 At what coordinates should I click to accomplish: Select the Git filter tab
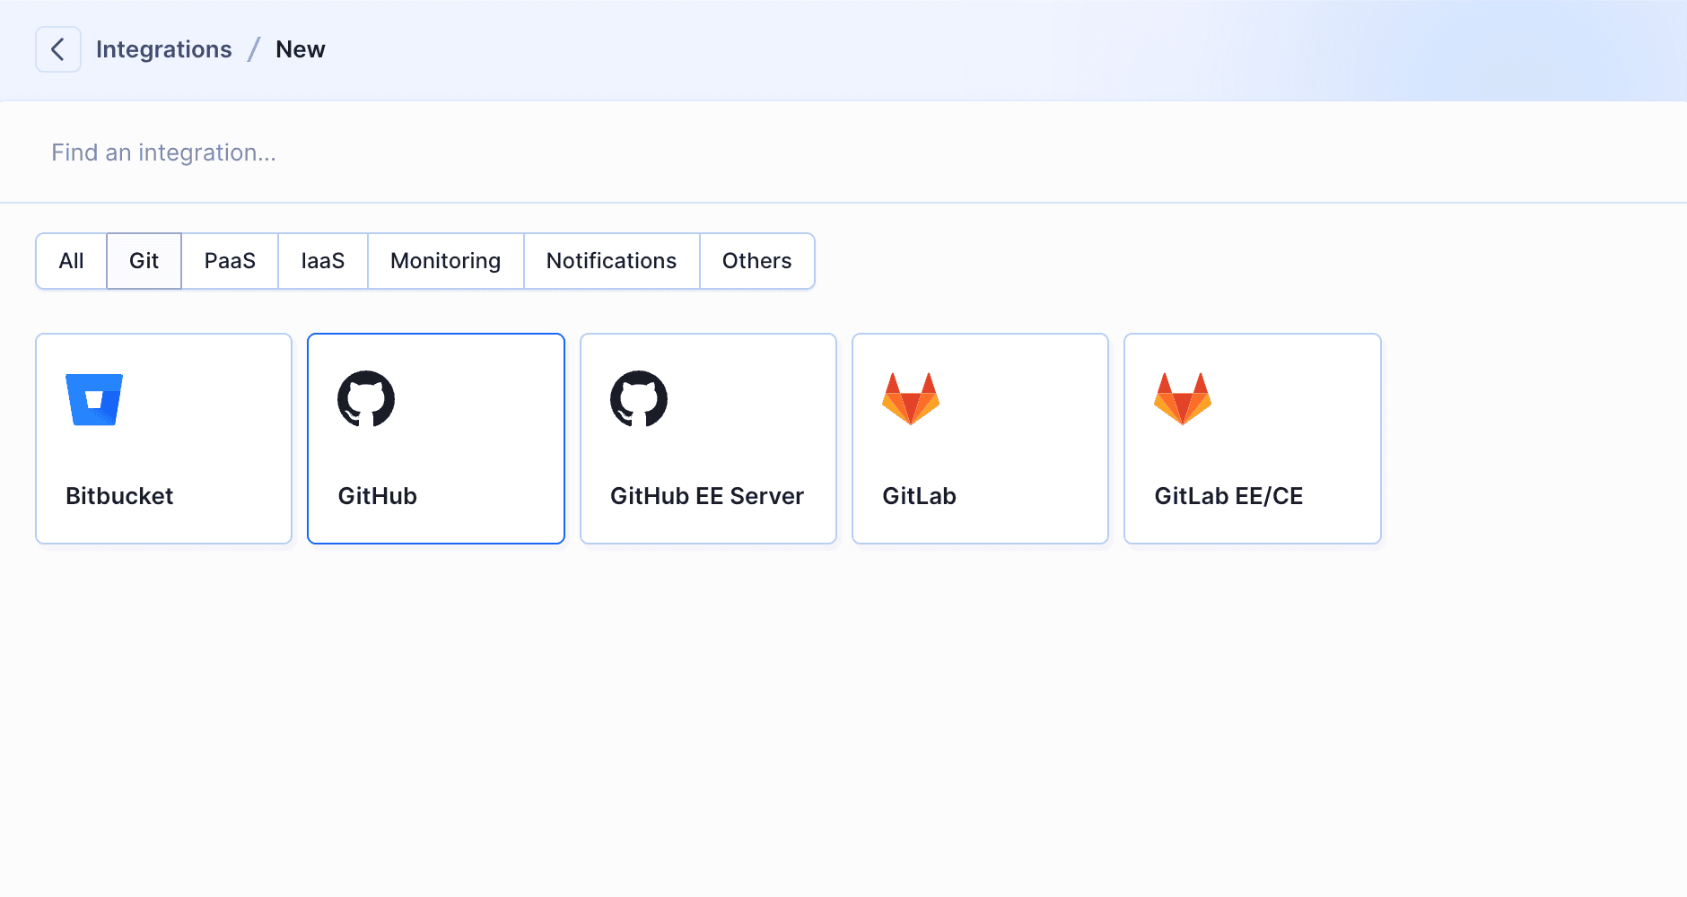pyautogui.click(x=144, y=261)
